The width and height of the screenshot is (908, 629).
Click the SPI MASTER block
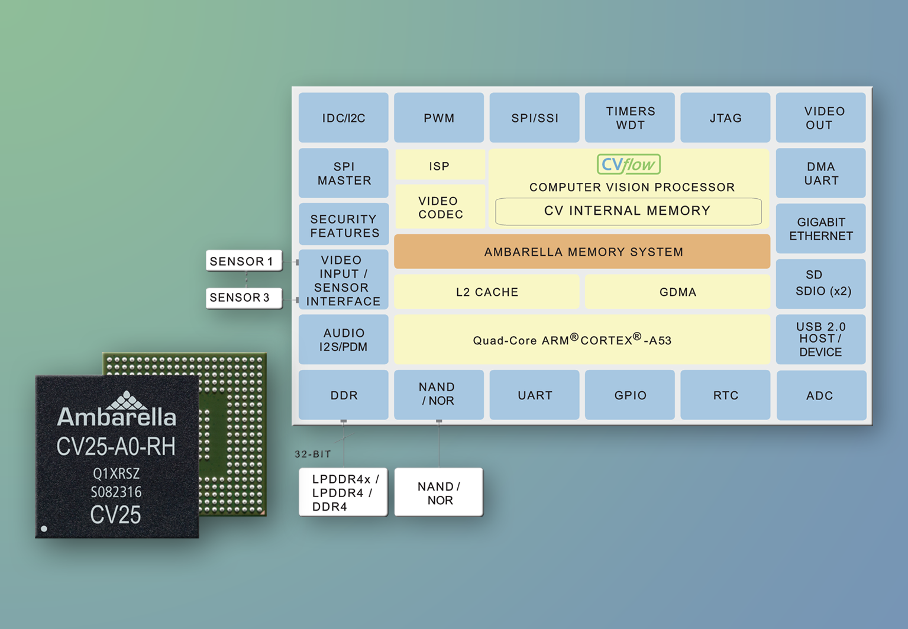pos(344,173)
